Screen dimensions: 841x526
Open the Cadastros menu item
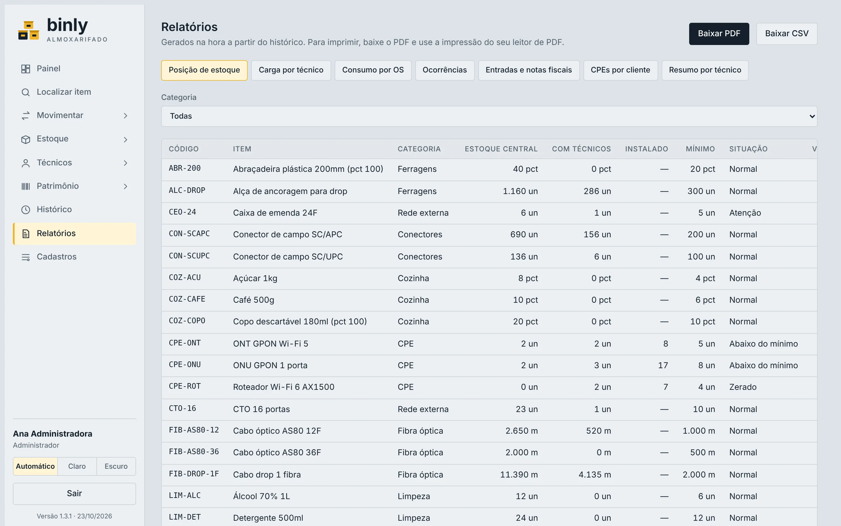74,257
